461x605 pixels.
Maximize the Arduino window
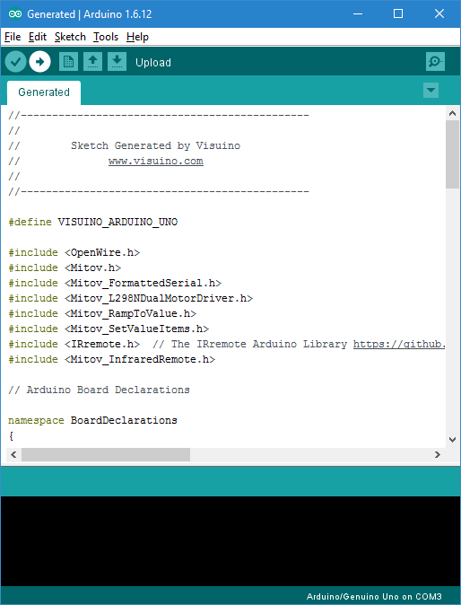coord(398,13)
